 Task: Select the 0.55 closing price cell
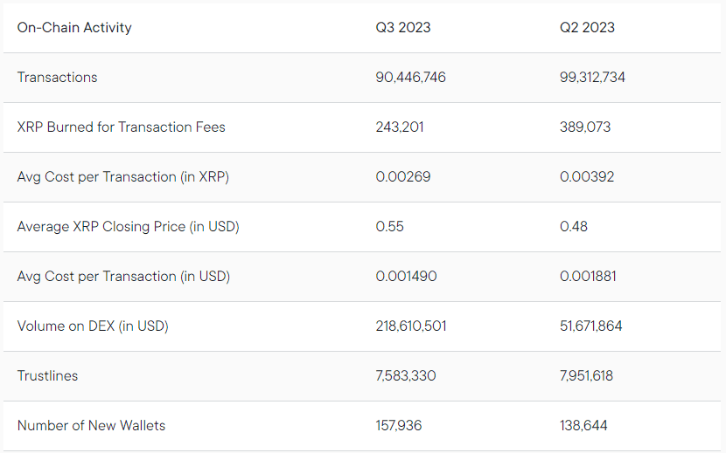[x=389, y=227]
